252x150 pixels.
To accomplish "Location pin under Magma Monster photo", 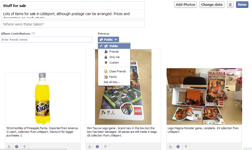I will [186, 146].
